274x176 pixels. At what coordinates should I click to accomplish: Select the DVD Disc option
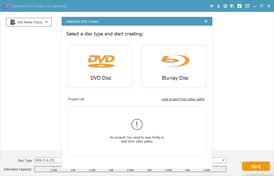point(100,66)
